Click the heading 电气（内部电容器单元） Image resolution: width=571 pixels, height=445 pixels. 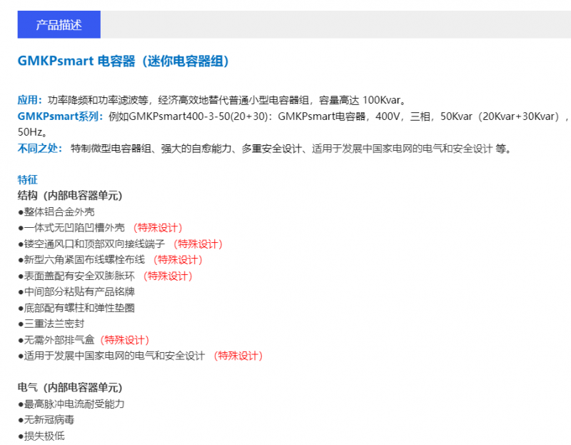(x=70, y=388)
